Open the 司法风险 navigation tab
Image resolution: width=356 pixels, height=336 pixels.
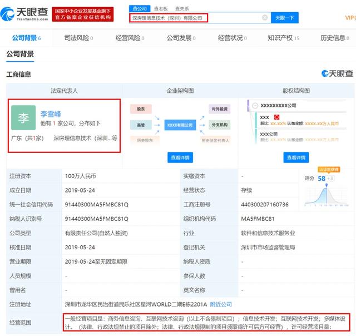click(x=78, y=38)
